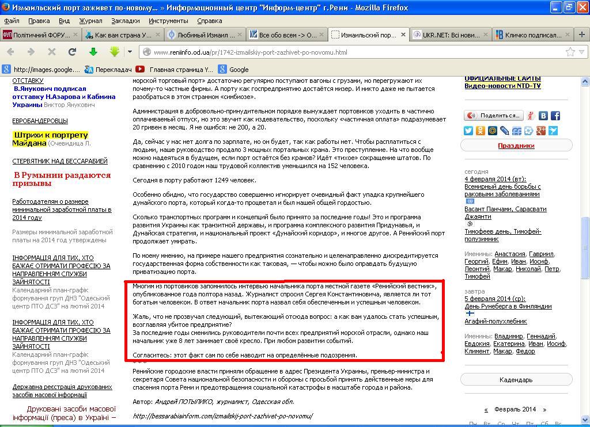Share via the red figure icon
This screenshot has height=427, width=590.
(x=531, y=116)
